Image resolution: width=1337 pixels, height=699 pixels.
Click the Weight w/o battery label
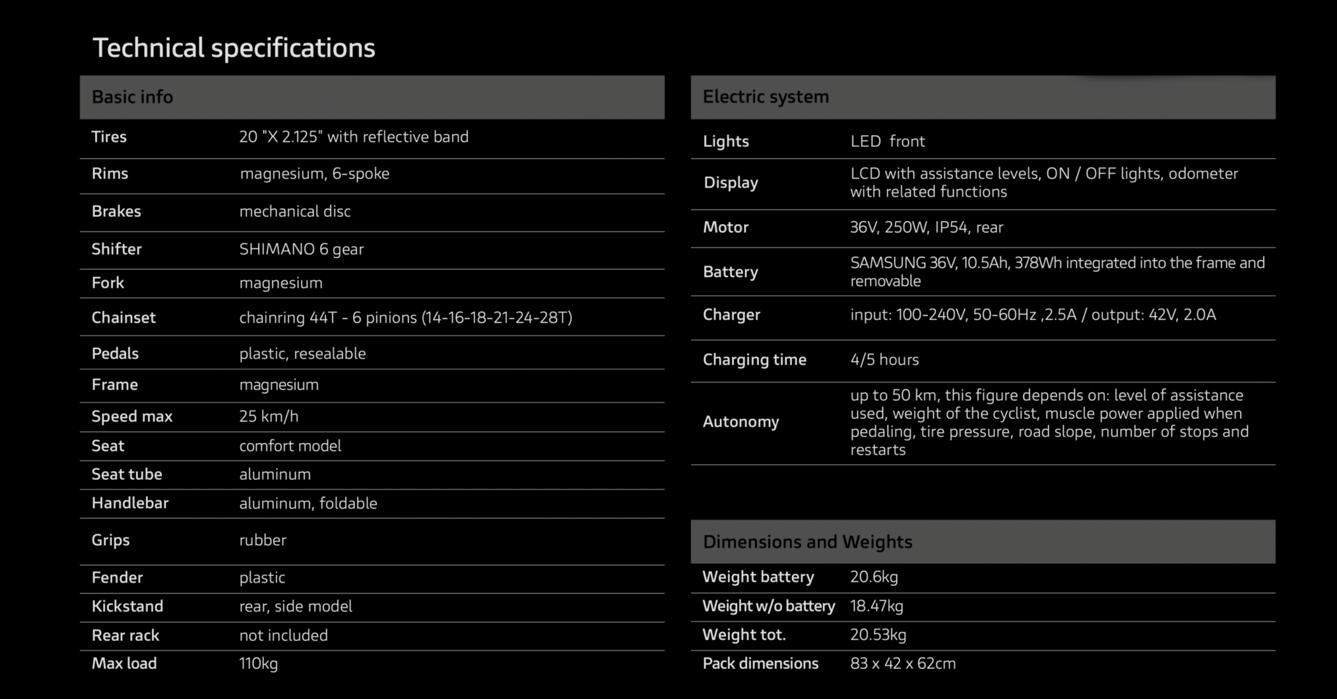(x=769, y=606)
